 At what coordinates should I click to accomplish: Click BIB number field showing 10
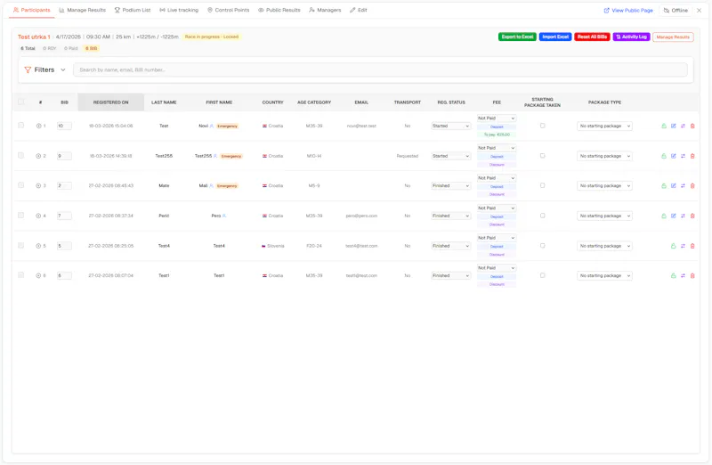click(64, 126)
